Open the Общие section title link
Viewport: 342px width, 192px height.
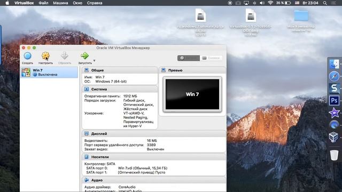coord(97,70)
